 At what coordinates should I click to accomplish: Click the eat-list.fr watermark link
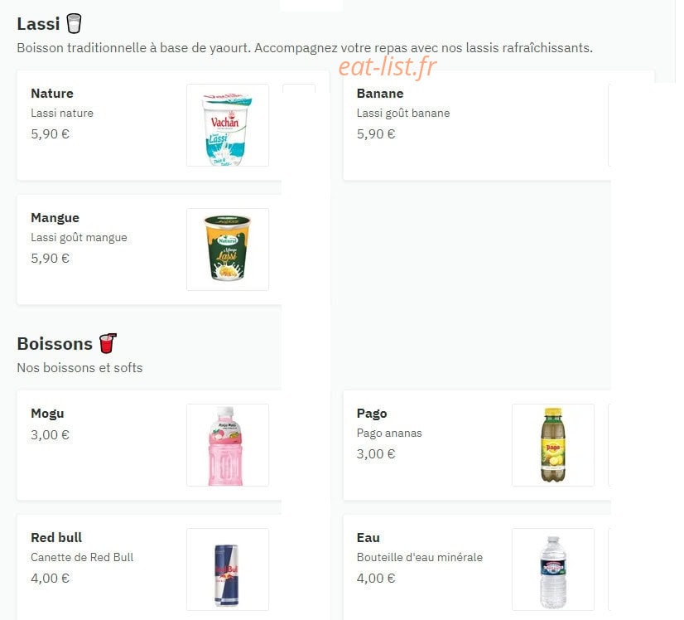(388, 67)
